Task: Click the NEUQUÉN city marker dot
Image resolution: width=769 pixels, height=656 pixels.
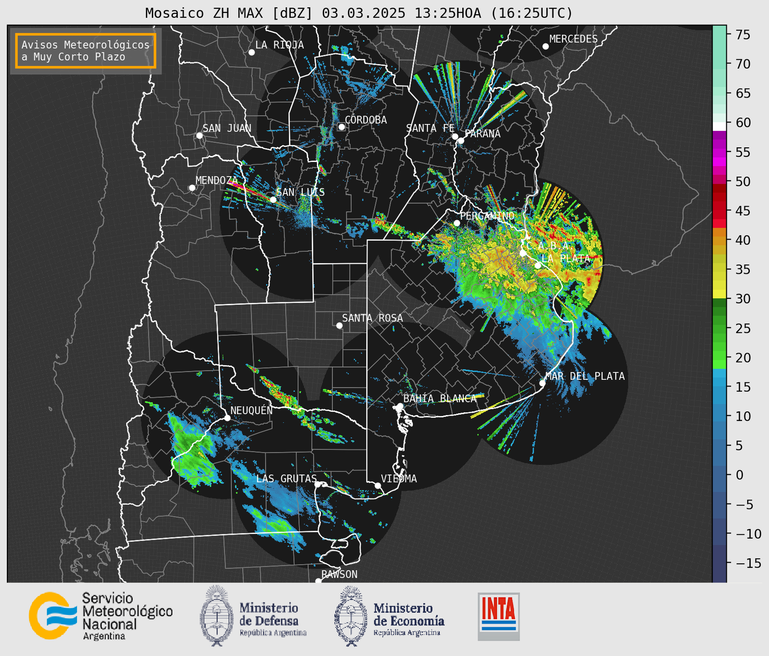Action: (227, 418)
